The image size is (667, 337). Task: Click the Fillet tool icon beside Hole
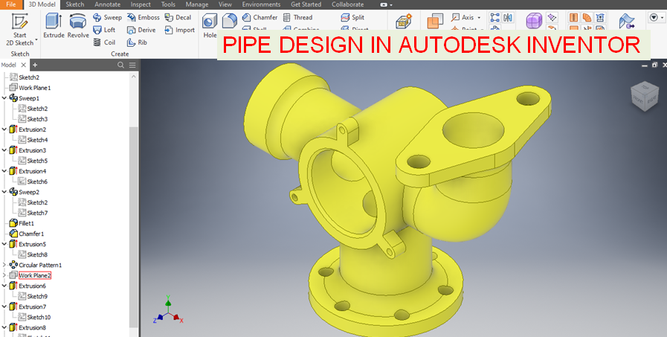point(230,20)
